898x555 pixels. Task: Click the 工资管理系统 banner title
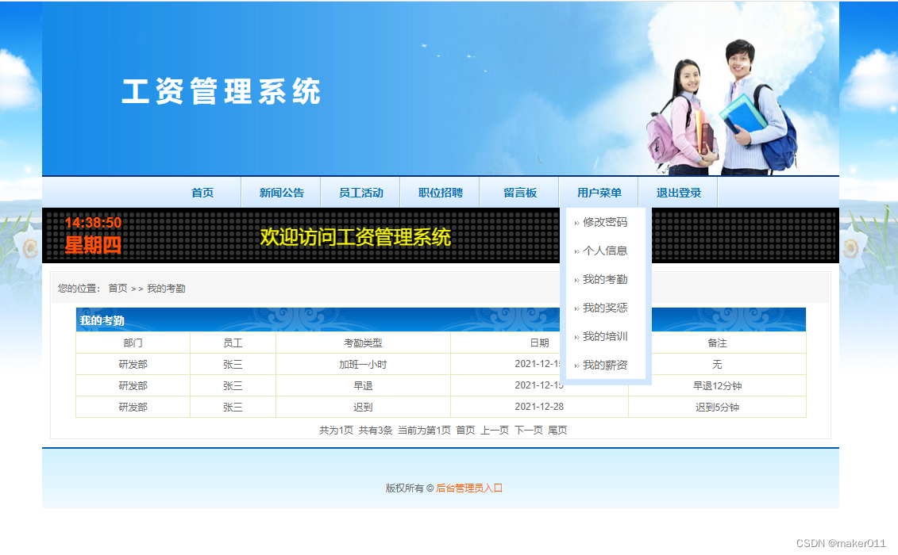pos(221,91)
